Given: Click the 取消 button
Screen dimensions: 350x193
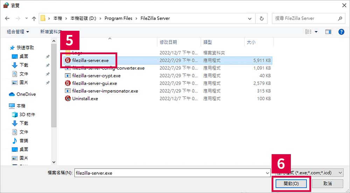Looking at the screenshot, I should click(328, 184).
